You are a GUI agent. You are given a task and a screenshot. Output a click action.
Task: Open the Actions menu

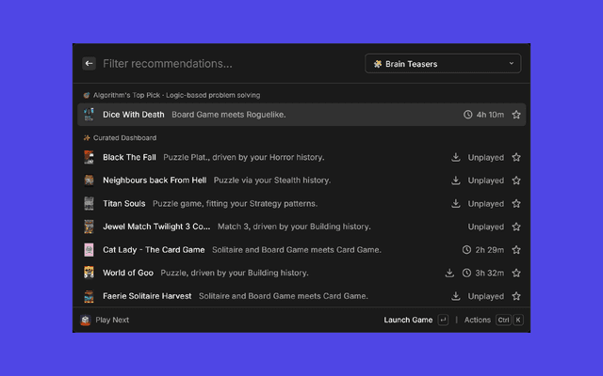point(478,320)
